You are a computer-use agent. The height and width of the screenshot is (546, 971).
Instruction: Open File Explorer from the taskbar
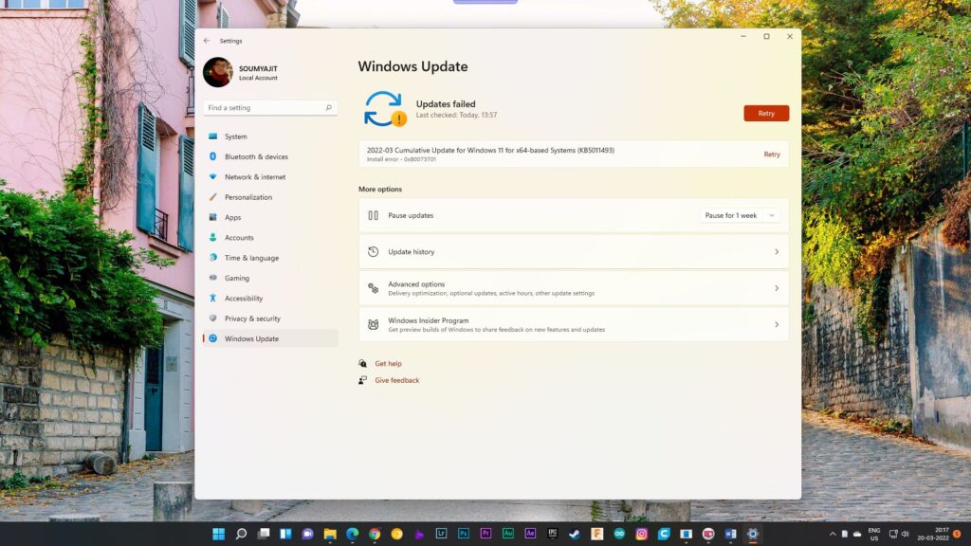(x=330, y=534)
